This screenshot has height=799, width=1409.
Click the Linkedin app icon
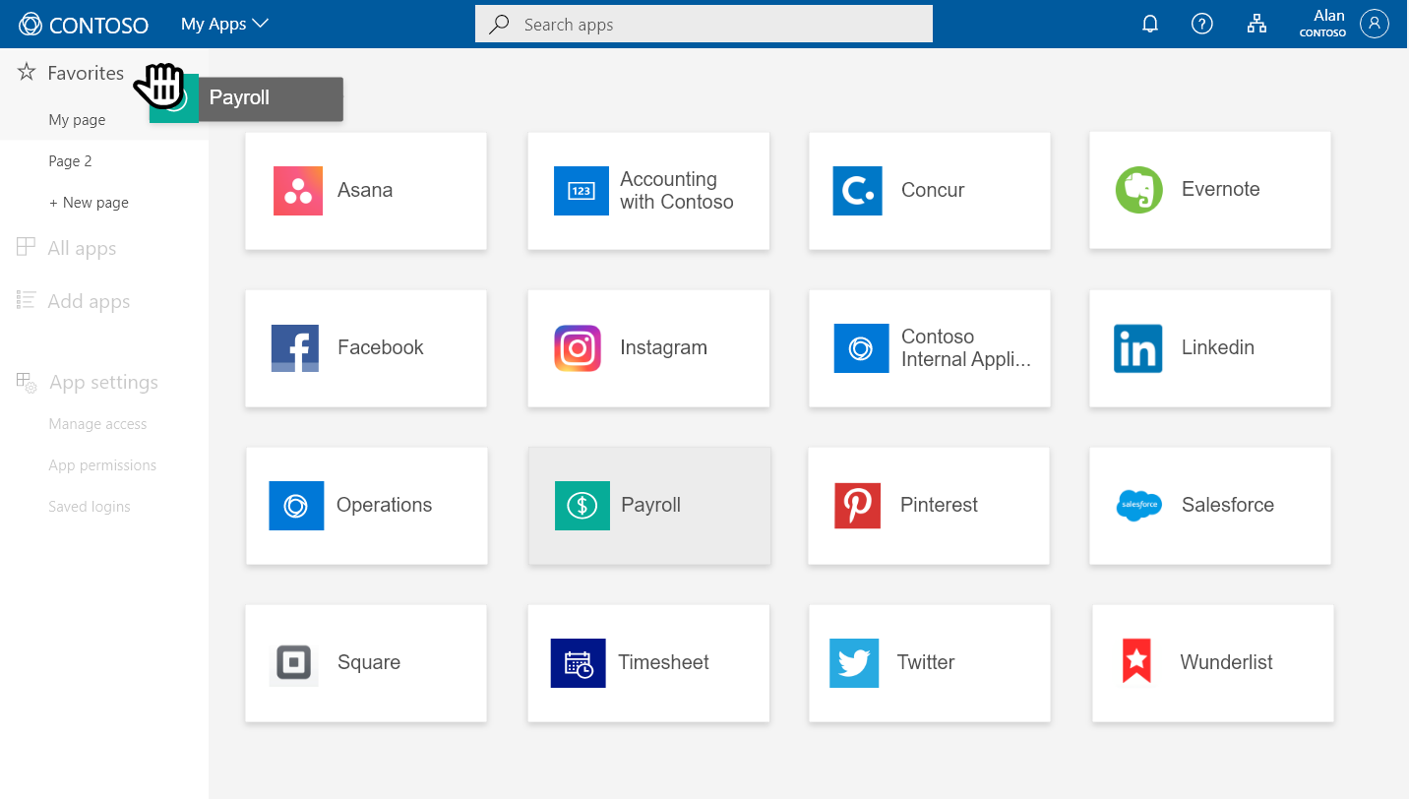(1138, 348)
